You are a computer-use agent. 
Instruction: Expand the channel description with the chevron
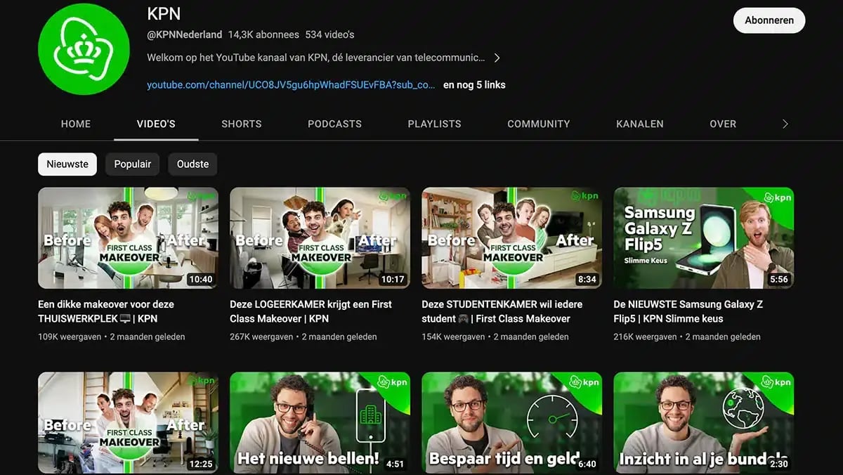click(x=497, y=58)
